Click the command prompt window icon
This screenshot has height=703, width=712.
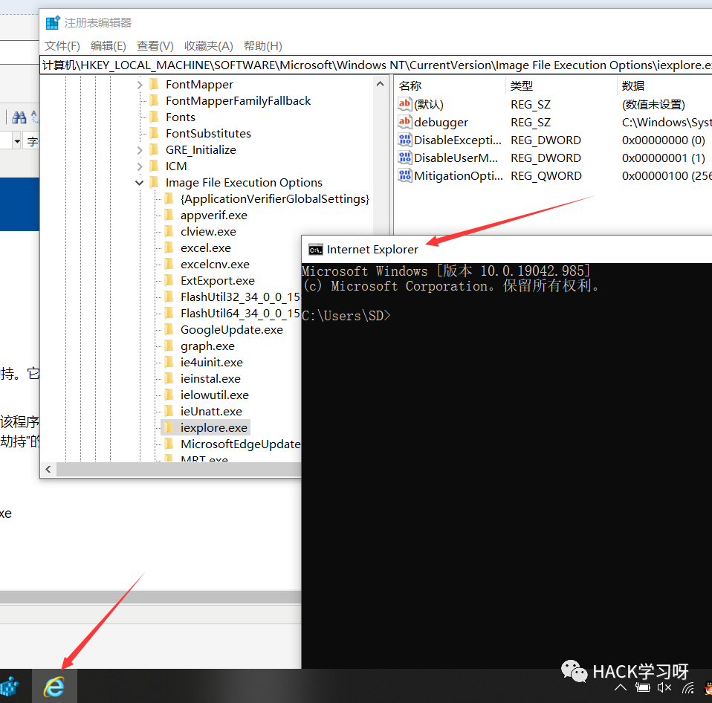pos(316,250)
